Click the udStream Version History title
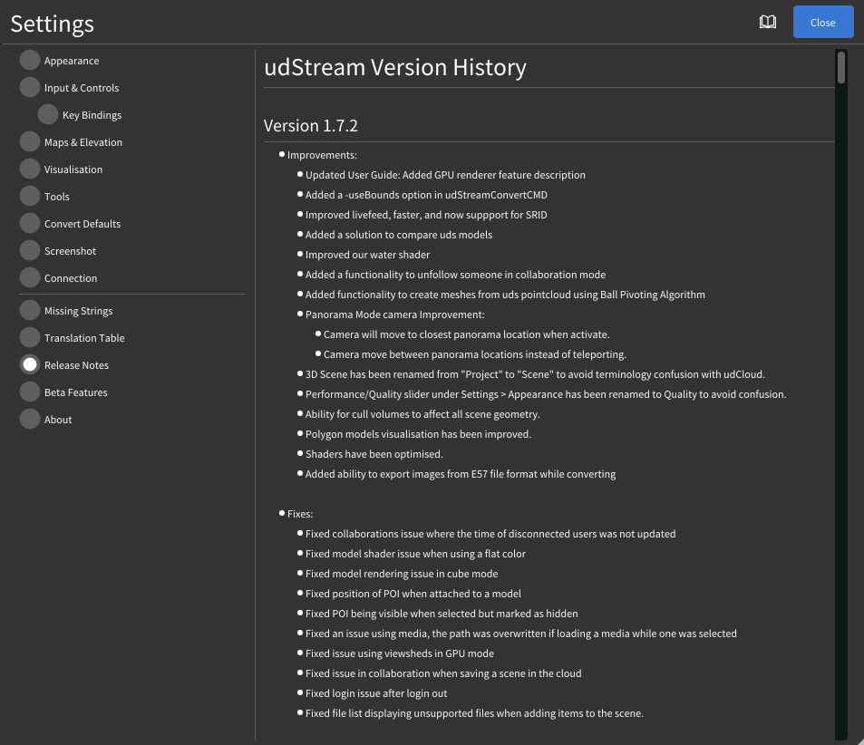 (x=394, y=68)
